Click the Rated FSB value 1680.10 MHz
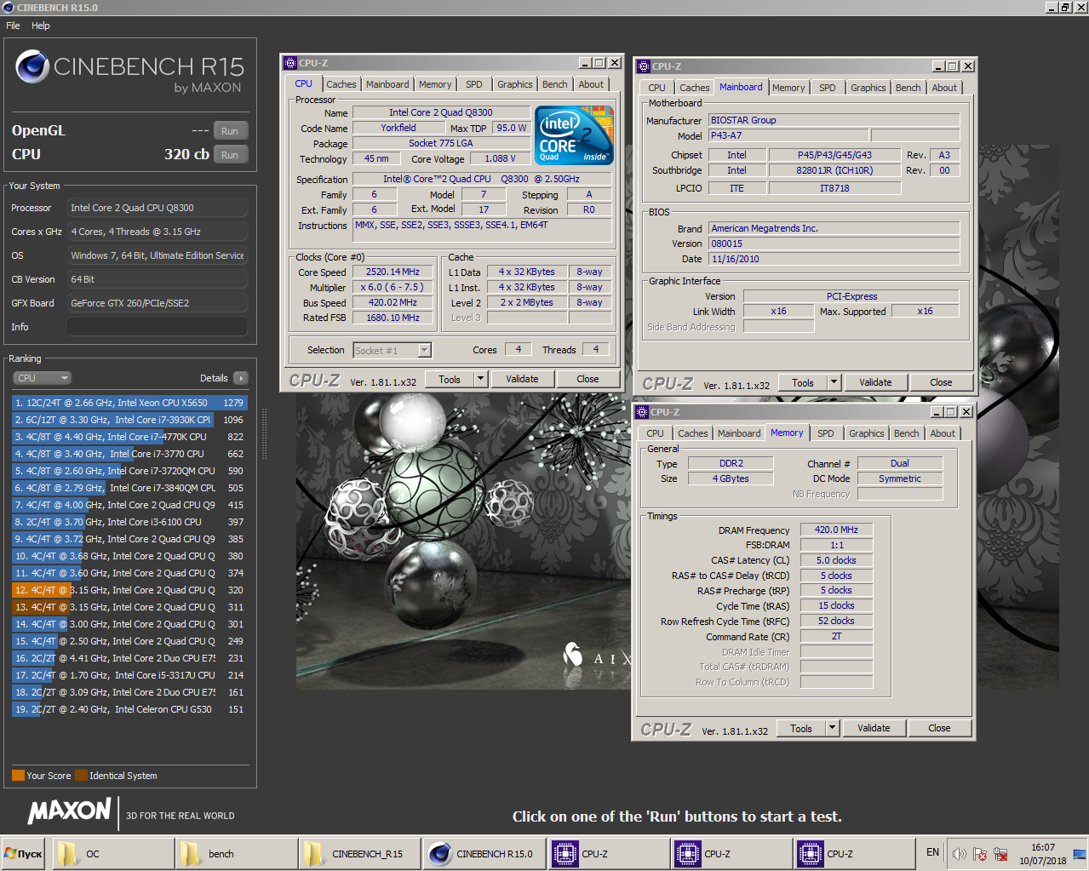This screenshot has height=871, width=1089. (393, 318)
